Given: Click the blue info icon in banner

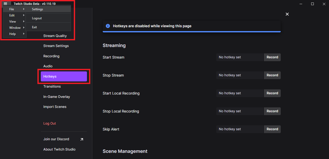Looking at the screenshot, I should coord(108,26).
